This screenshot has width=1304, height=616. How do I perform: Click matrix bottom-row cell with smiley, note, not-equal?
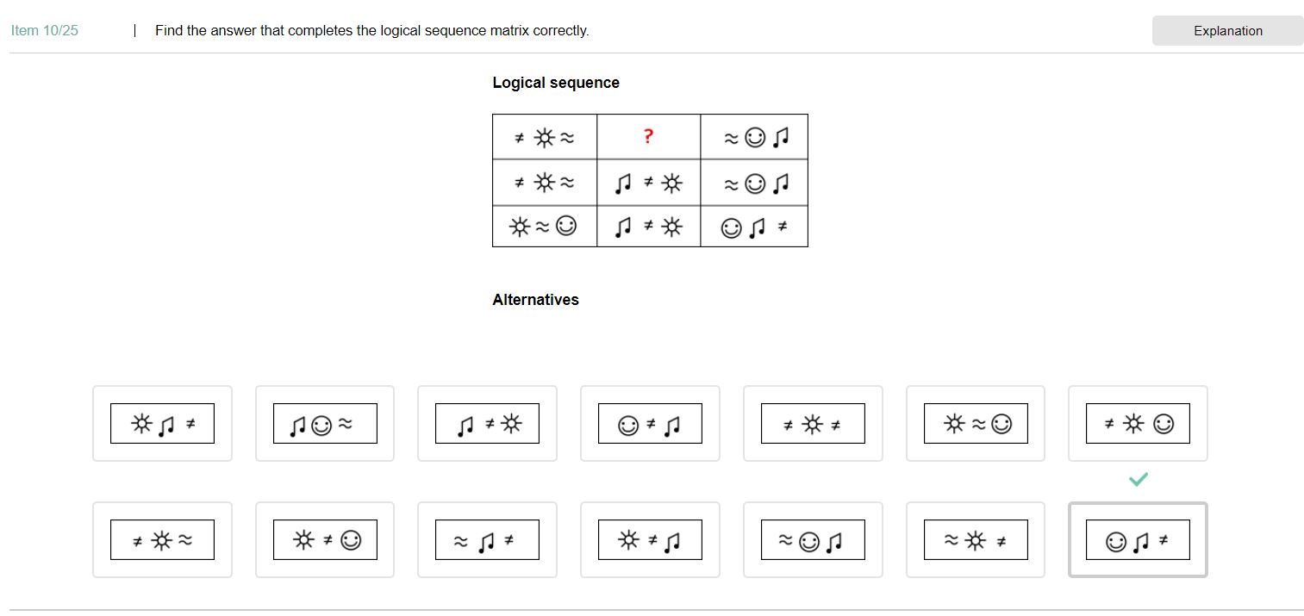coord(754,227)
